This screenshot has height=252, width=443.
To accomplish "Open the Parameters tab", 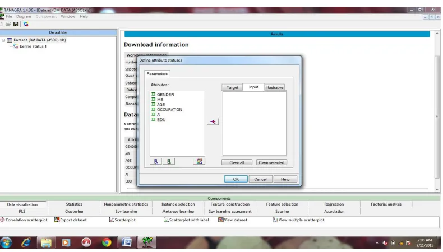I will (x=157, y=74).
